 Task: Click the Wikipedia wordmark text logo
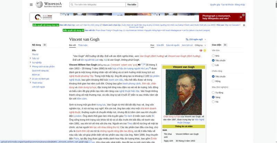tap(53, 5)
